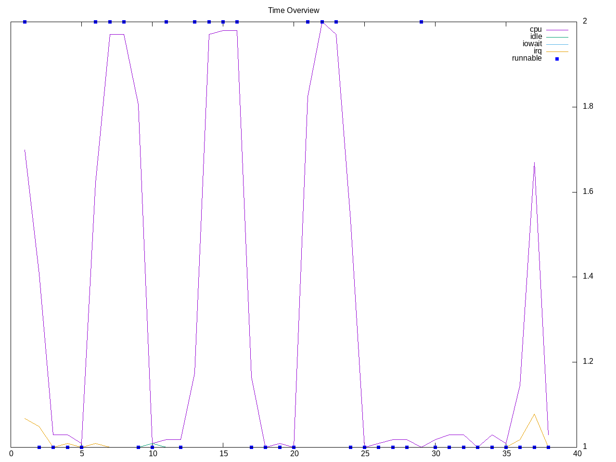Click the "runnable" legend label
The width and height of the screenshot is (616, 462).
click(526, 58)
